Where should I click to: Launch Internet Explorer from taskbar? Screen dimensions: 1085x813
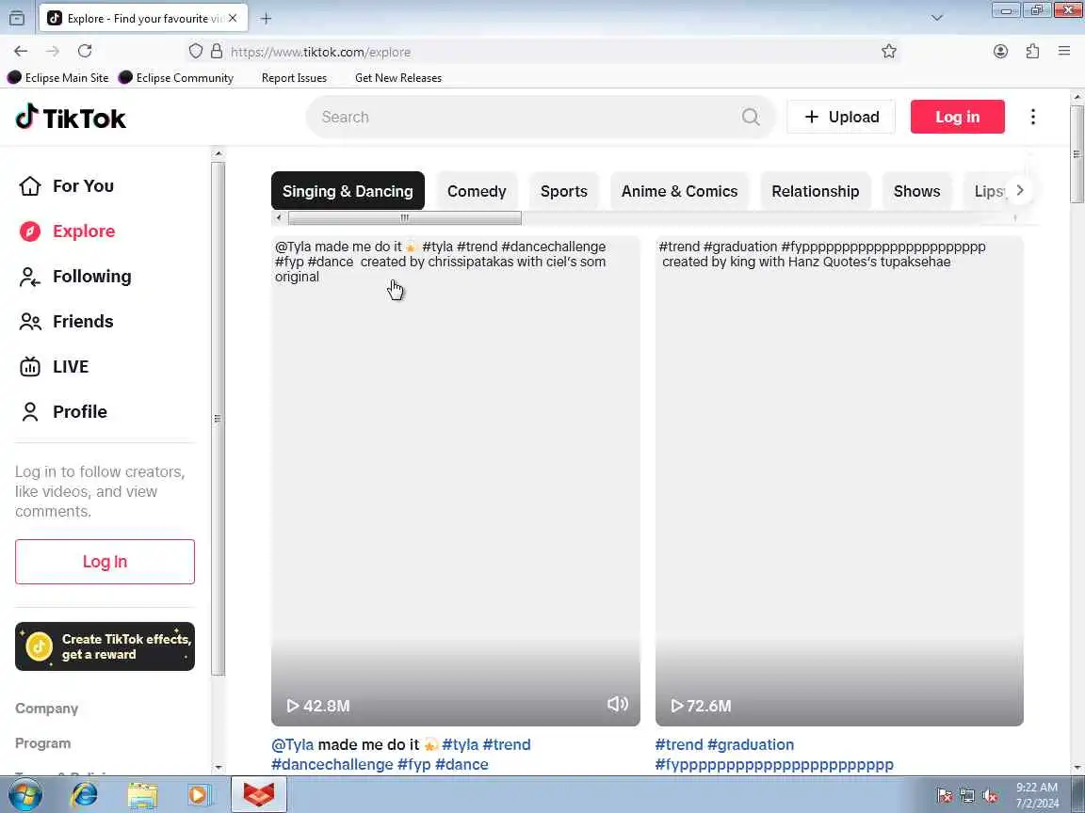point(84,795)
